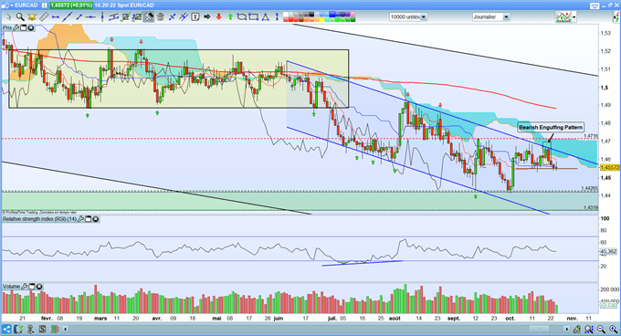
Task: Open the EURCAD instrument menu arrow
Action: coord(12,5)
